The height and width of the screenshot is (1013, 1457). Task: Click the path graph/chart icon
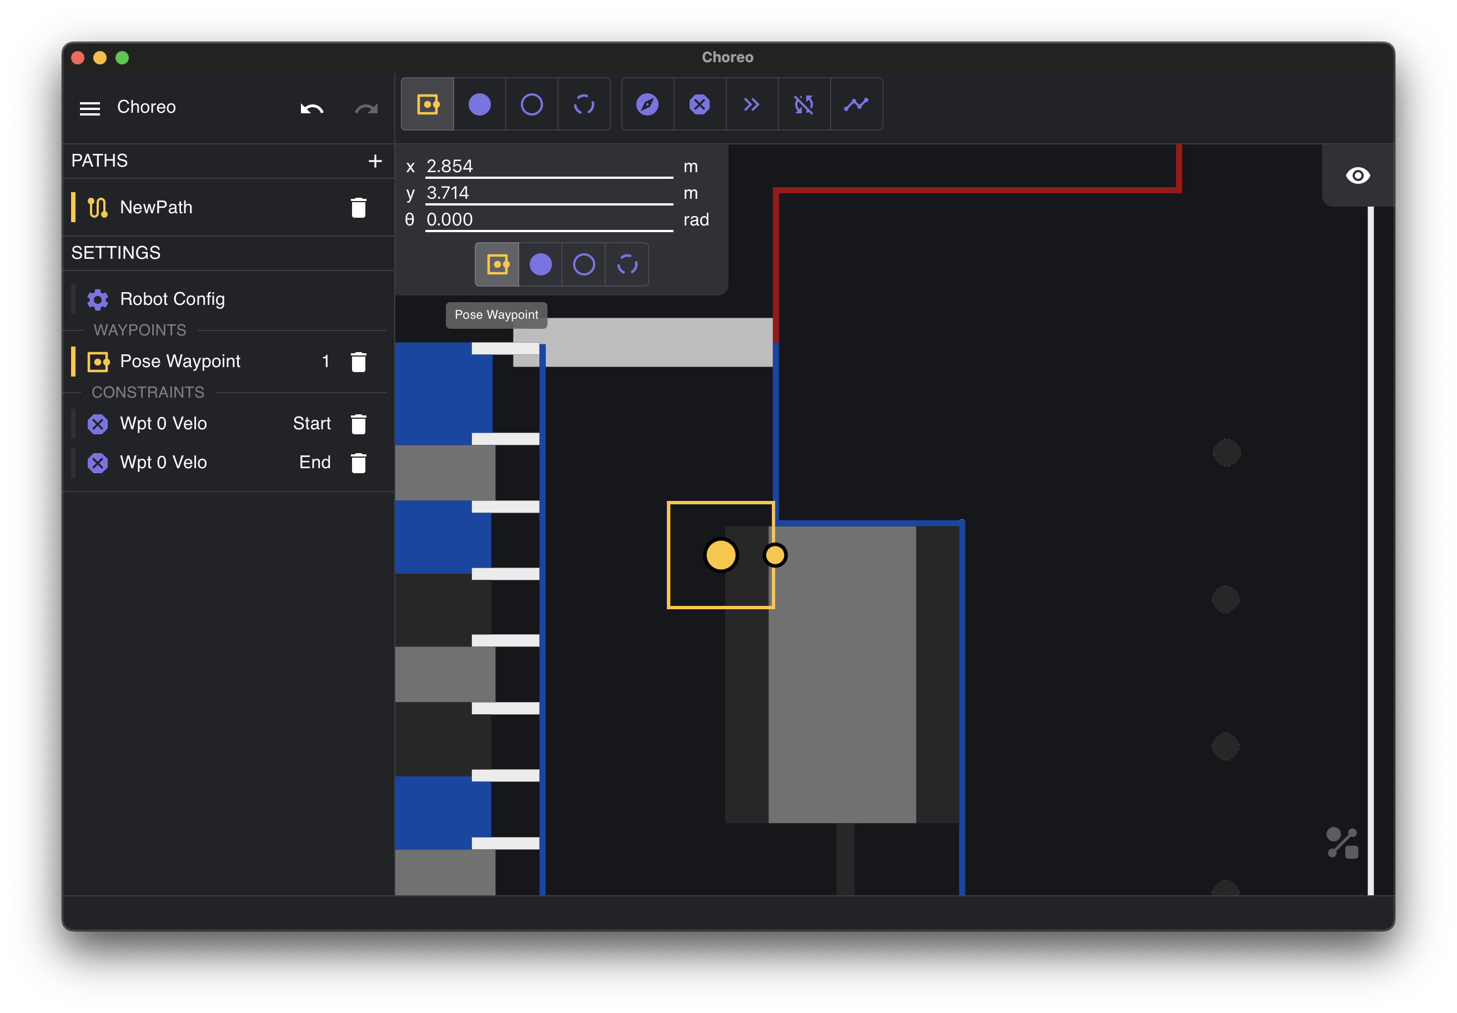click(x=857, y=104)
